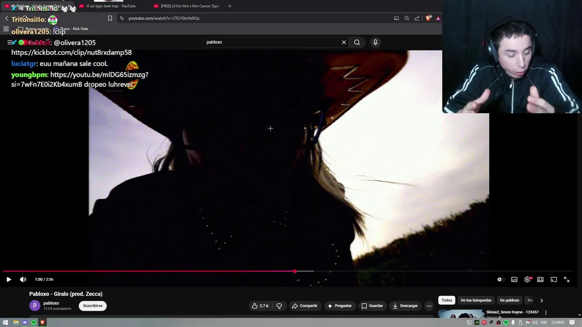582x327 pixels.
Task: Share the page via browser share icon
Action: [417, 18]
